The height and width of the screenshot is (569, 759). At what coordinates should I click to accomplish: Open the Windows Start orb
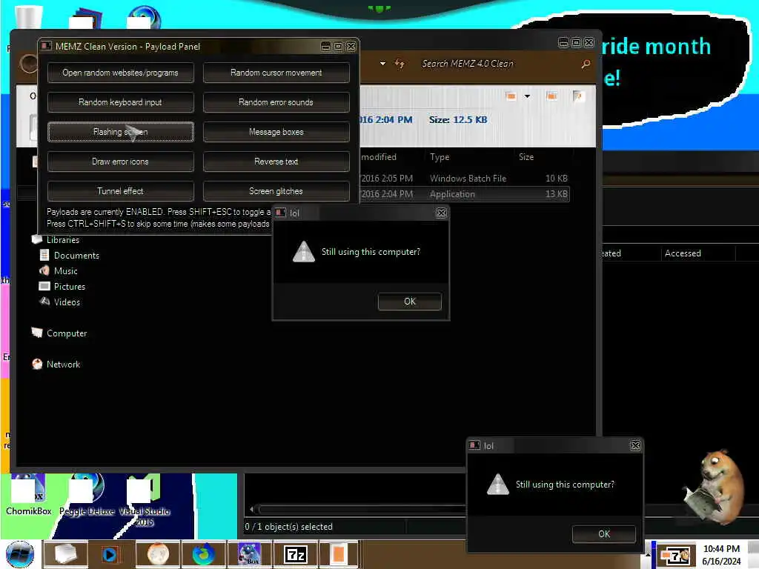(20, 554)
